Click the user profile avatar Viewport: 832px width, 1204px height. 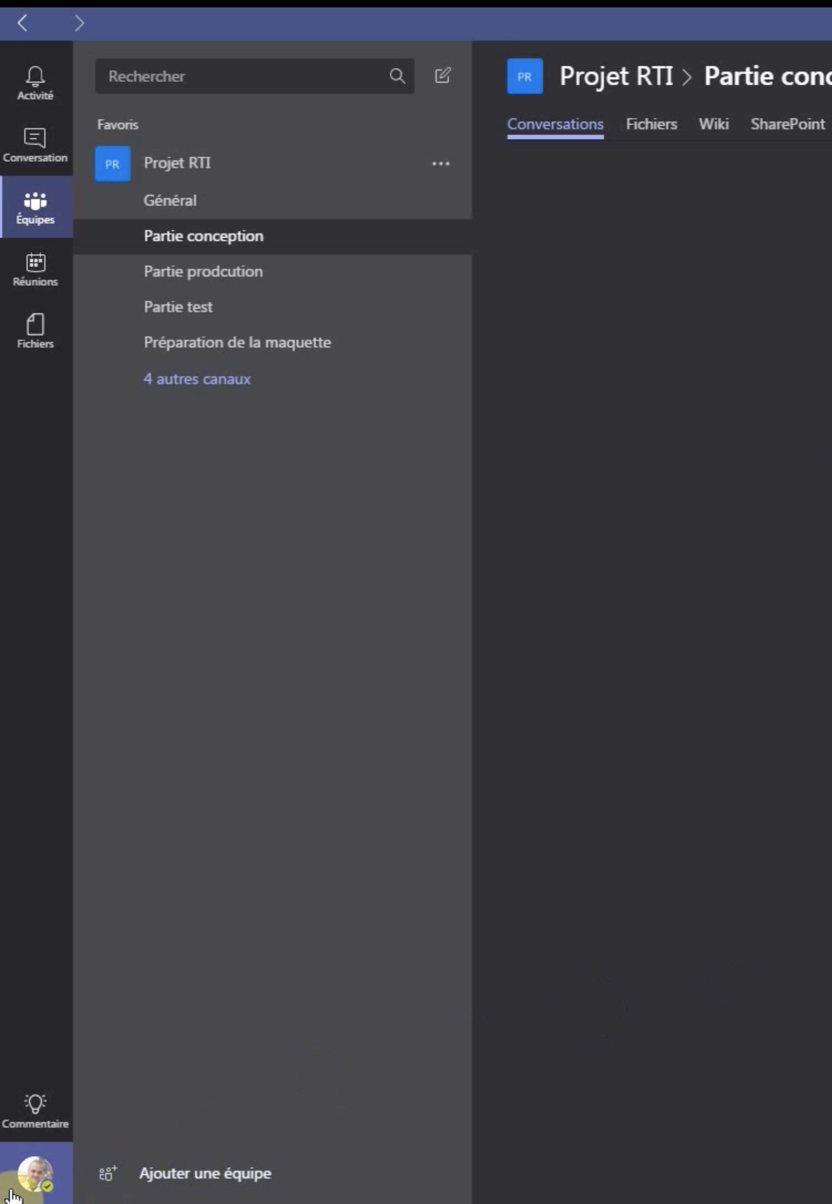(35, 1174)
